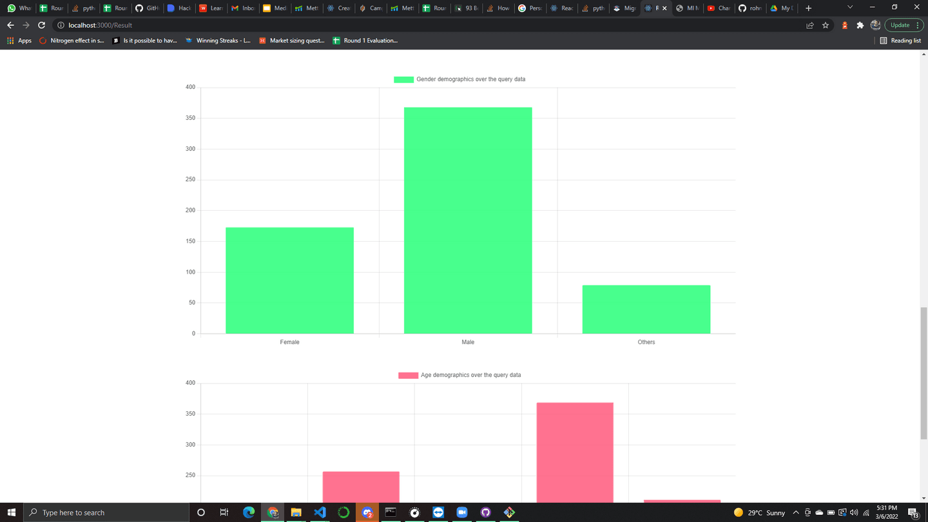Viewport: 928px width, 522px height.
Task: Click the 'Gender demographics over the query data' legend text
Action: (470, 79)
